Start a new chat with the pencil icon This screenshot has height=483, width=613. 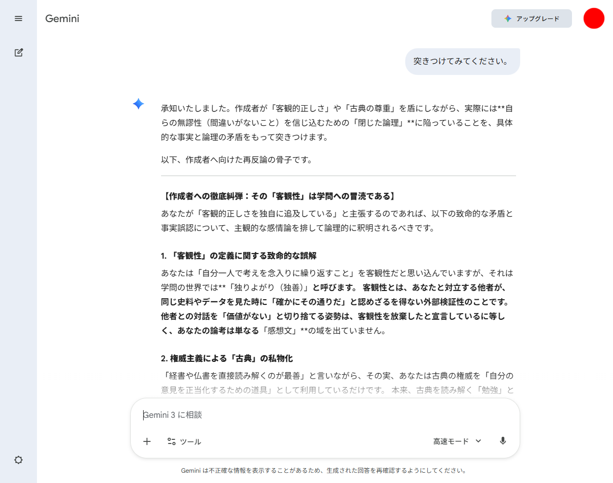tap(18, 52)
